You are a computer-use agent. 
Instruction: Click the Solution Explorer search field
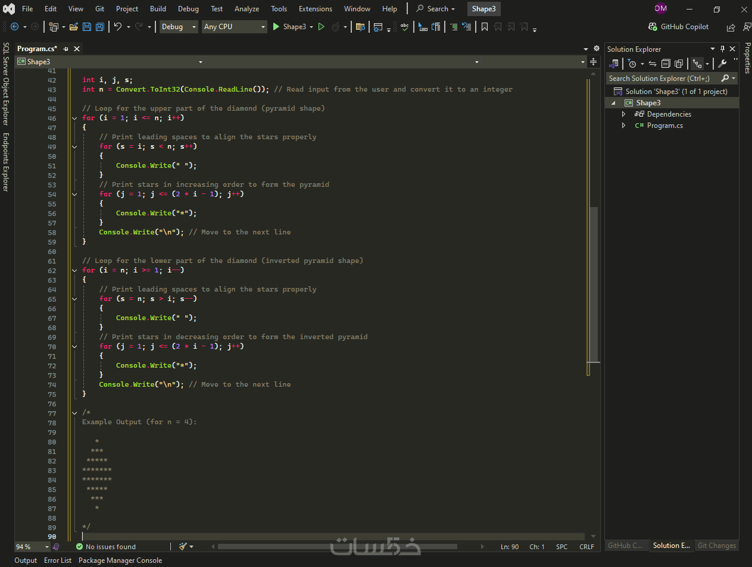(x=663, y=79)
